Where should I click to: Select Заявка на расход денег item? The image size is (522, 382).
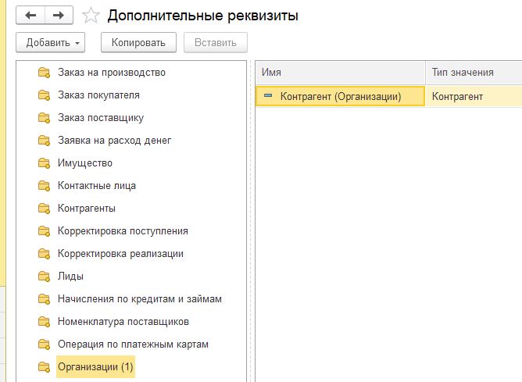[115, 141]
